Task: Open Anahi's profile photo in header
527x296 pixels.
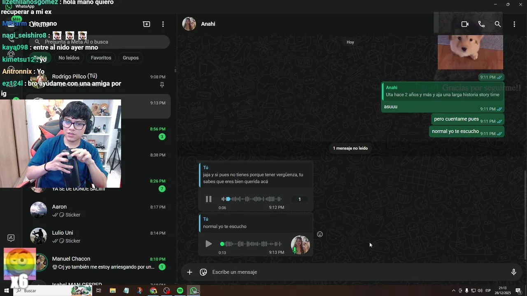Action: [189, 24]
